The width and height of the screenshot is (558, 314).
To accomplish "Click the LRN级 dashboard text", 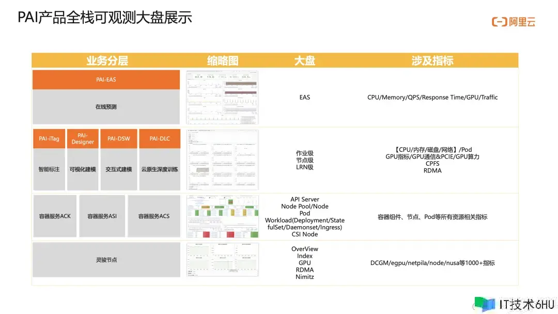I will click(x=305, y=167).
